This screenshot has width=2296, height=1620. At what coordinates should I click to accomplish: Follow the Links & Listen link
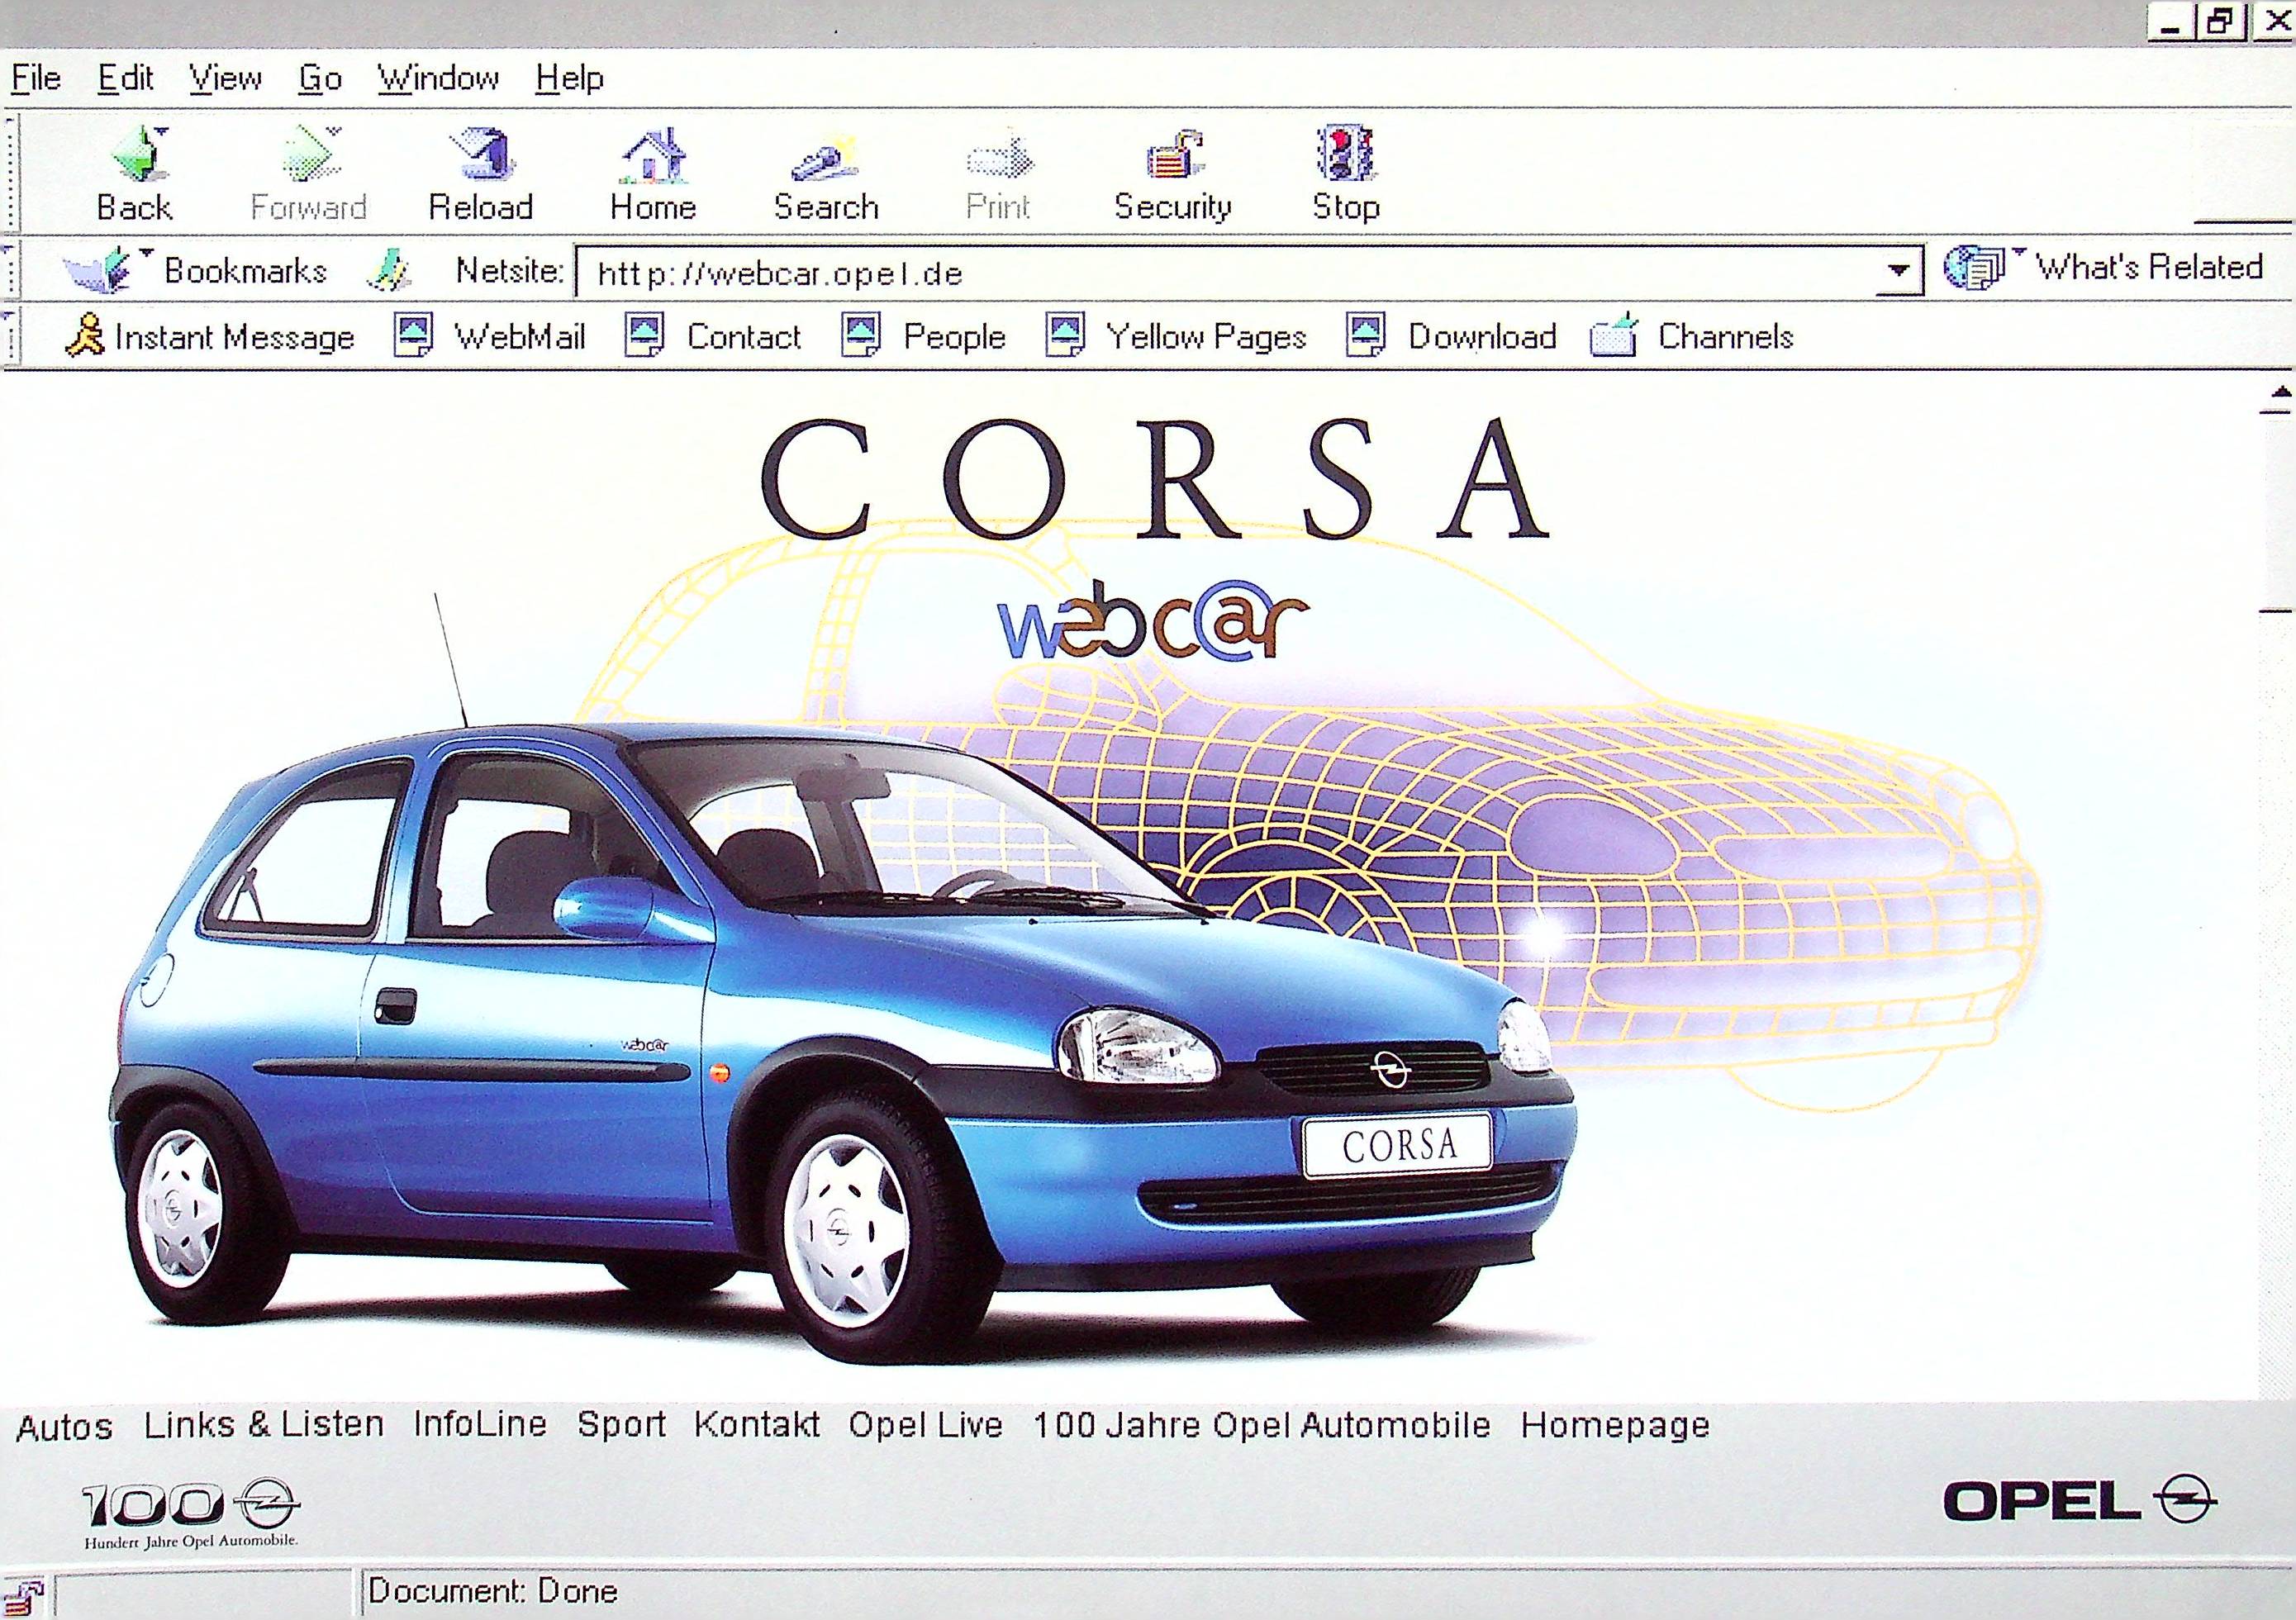coord(264,1424)
